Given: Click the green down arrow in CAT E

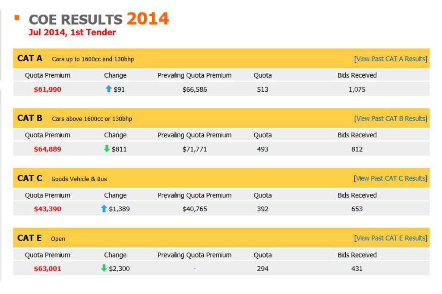Looking at the screenshot, I should 104,268.
